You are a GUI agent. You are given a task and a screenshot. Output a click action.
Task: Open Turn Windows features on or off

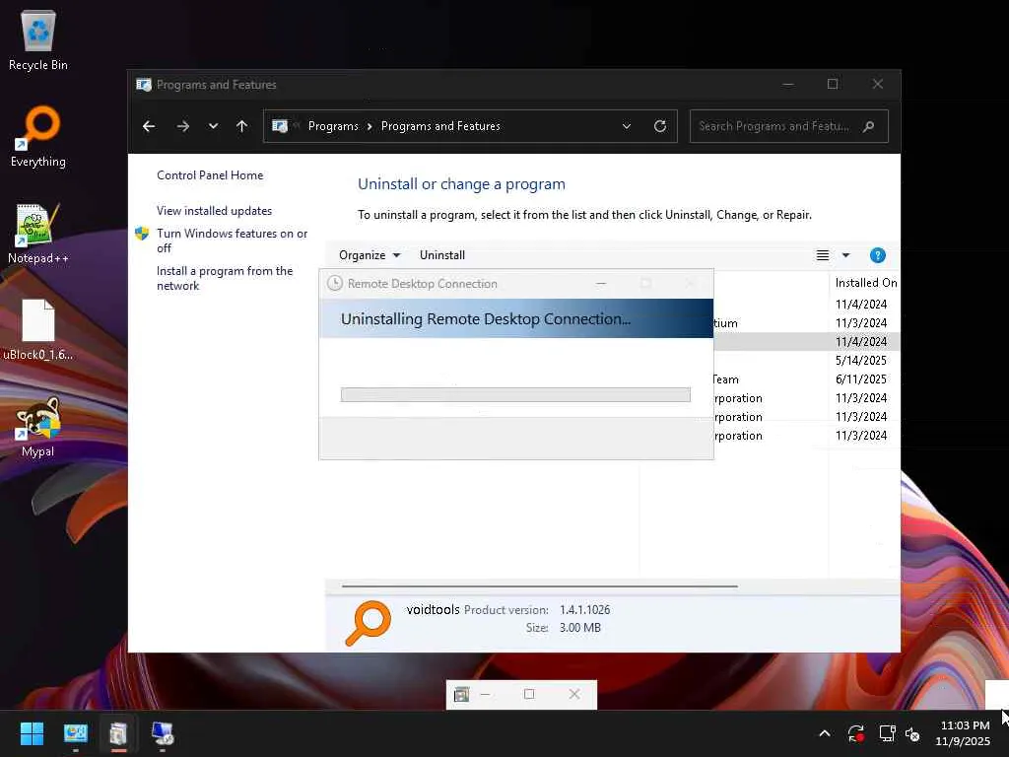click(x=232, y=241)
